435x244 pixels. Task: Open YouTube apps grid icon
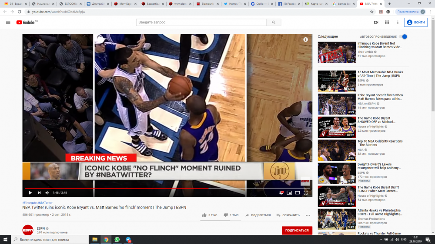(387, 22)
